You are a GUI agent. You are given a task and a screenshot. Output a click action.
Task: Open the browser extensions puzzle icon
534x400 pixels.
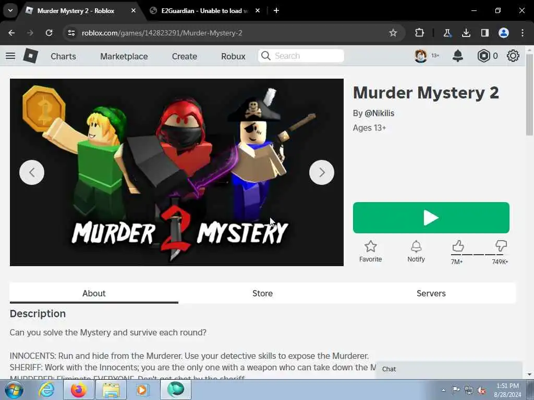coord(420,33)
